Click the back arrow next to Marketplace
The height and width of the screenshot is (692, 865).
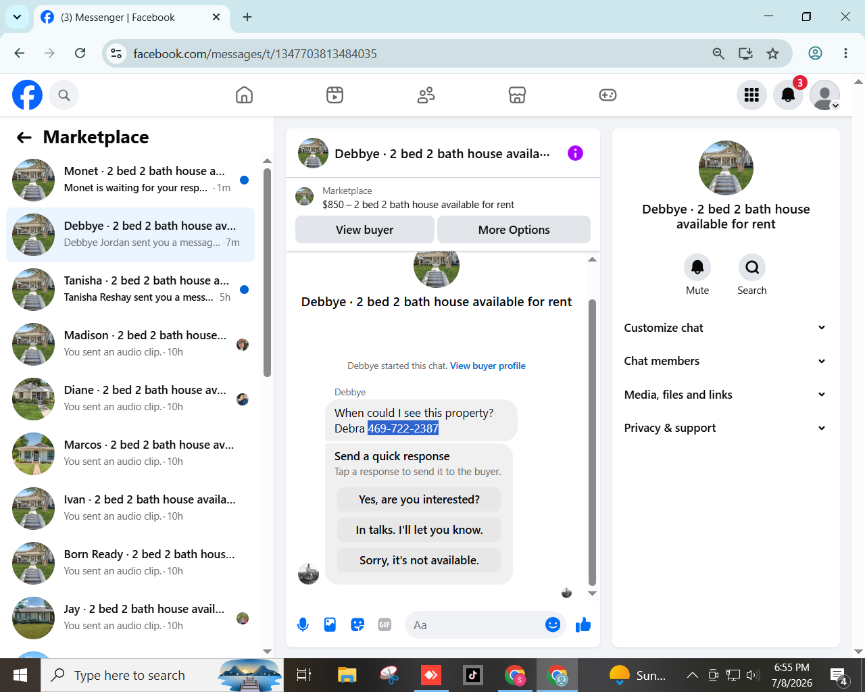point(24,138)
